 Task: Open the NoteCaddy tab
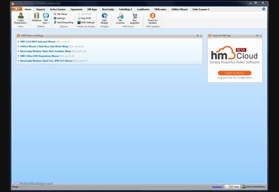108,9
